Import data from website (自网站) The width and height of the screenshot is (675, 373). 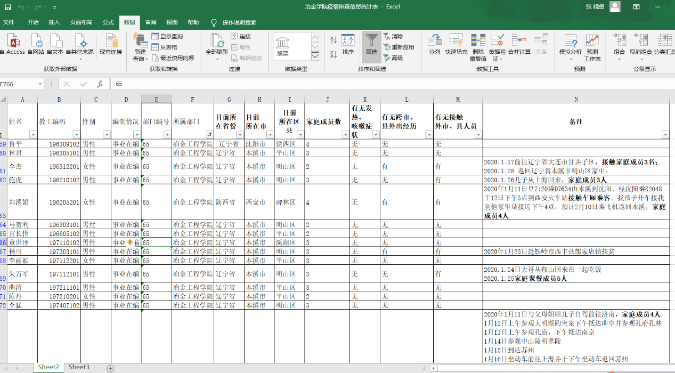36,44
